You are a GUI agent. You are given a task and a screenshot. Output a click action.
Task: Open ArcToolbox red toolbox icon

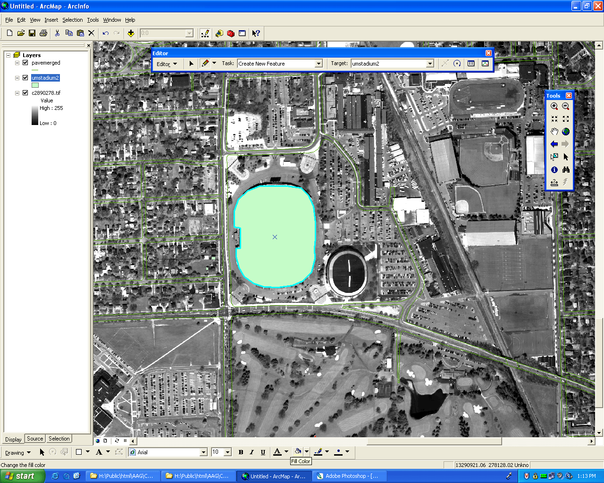pos(230,33)
